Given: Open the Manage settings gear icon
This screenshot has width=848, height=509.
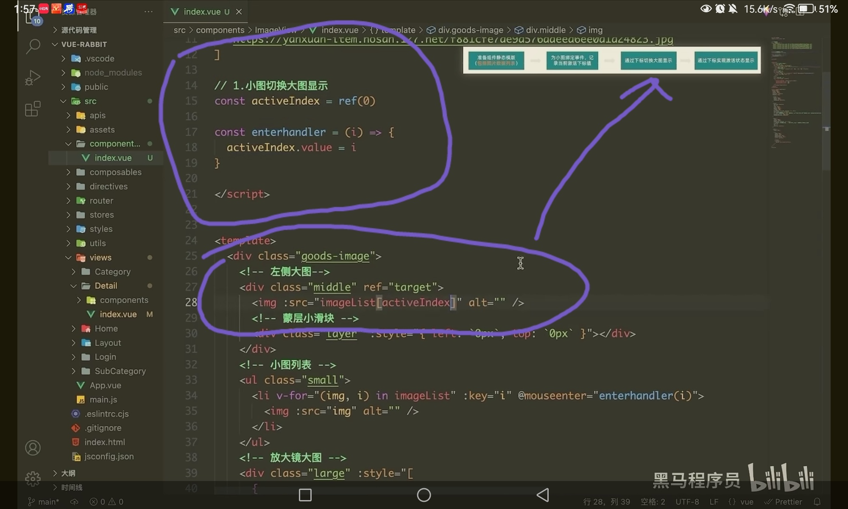Looking at the screenshot, I should tap(33, 478).
